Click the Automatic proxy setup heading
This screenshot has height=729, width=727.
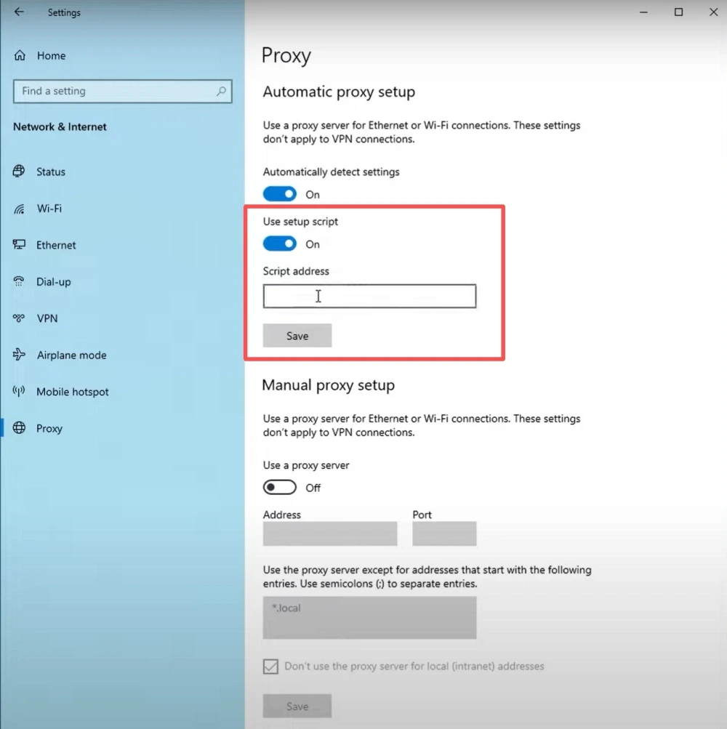click(339, 92)
